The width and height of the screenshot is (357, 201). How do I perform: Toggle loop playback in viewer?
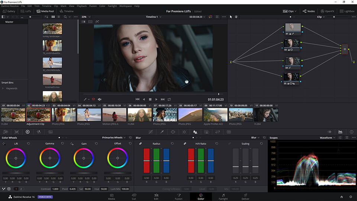tap(169, 99)
